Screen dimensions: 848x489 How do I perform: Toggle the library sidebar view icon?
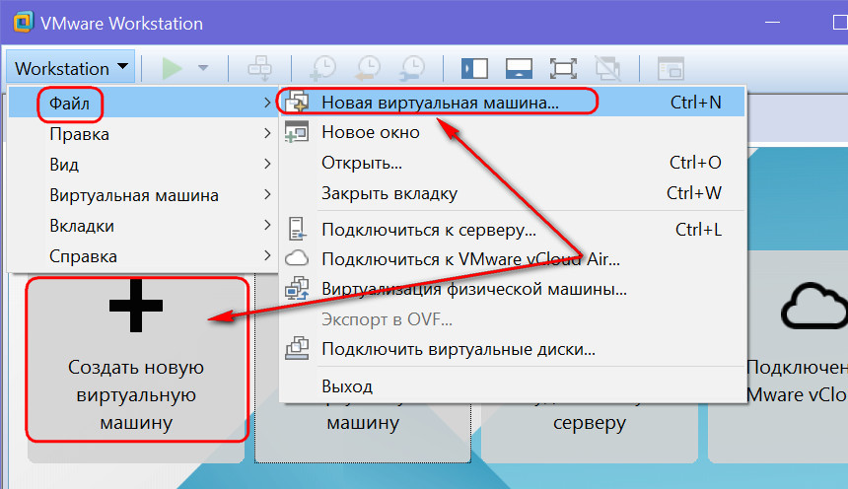pyautogui.click(x=475, y=69)
